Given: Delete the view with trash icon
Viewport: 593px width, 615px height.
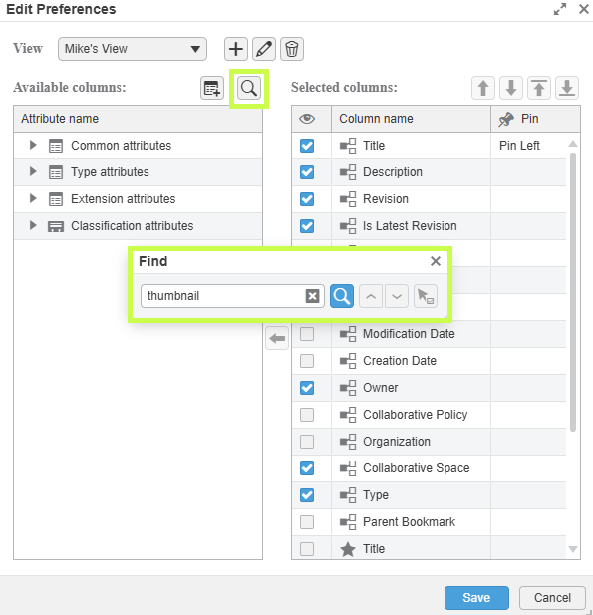Looking at the screenshot, I should click(292, 49).
